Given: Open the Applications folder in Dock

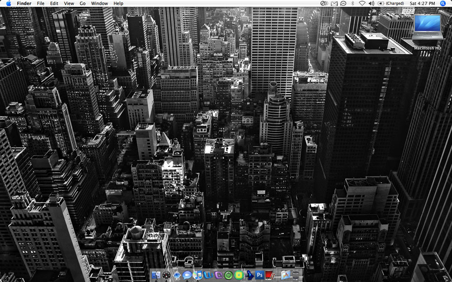Looking at the screenshot, I should pyautogui.click(x=285, y=275).
